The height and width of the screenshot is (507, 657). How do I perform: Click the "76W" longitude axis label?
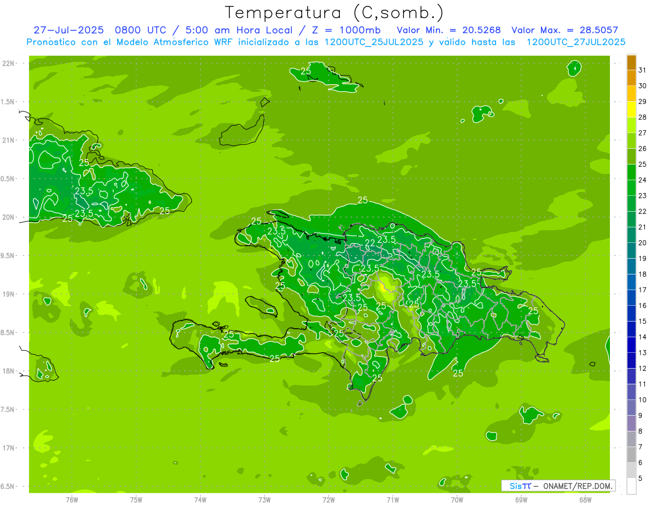pos(72,500)
